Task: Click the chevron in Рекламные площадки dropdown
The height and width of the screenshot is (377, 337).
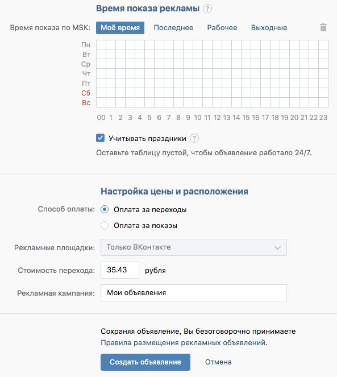Action: [x=278, y=247]
